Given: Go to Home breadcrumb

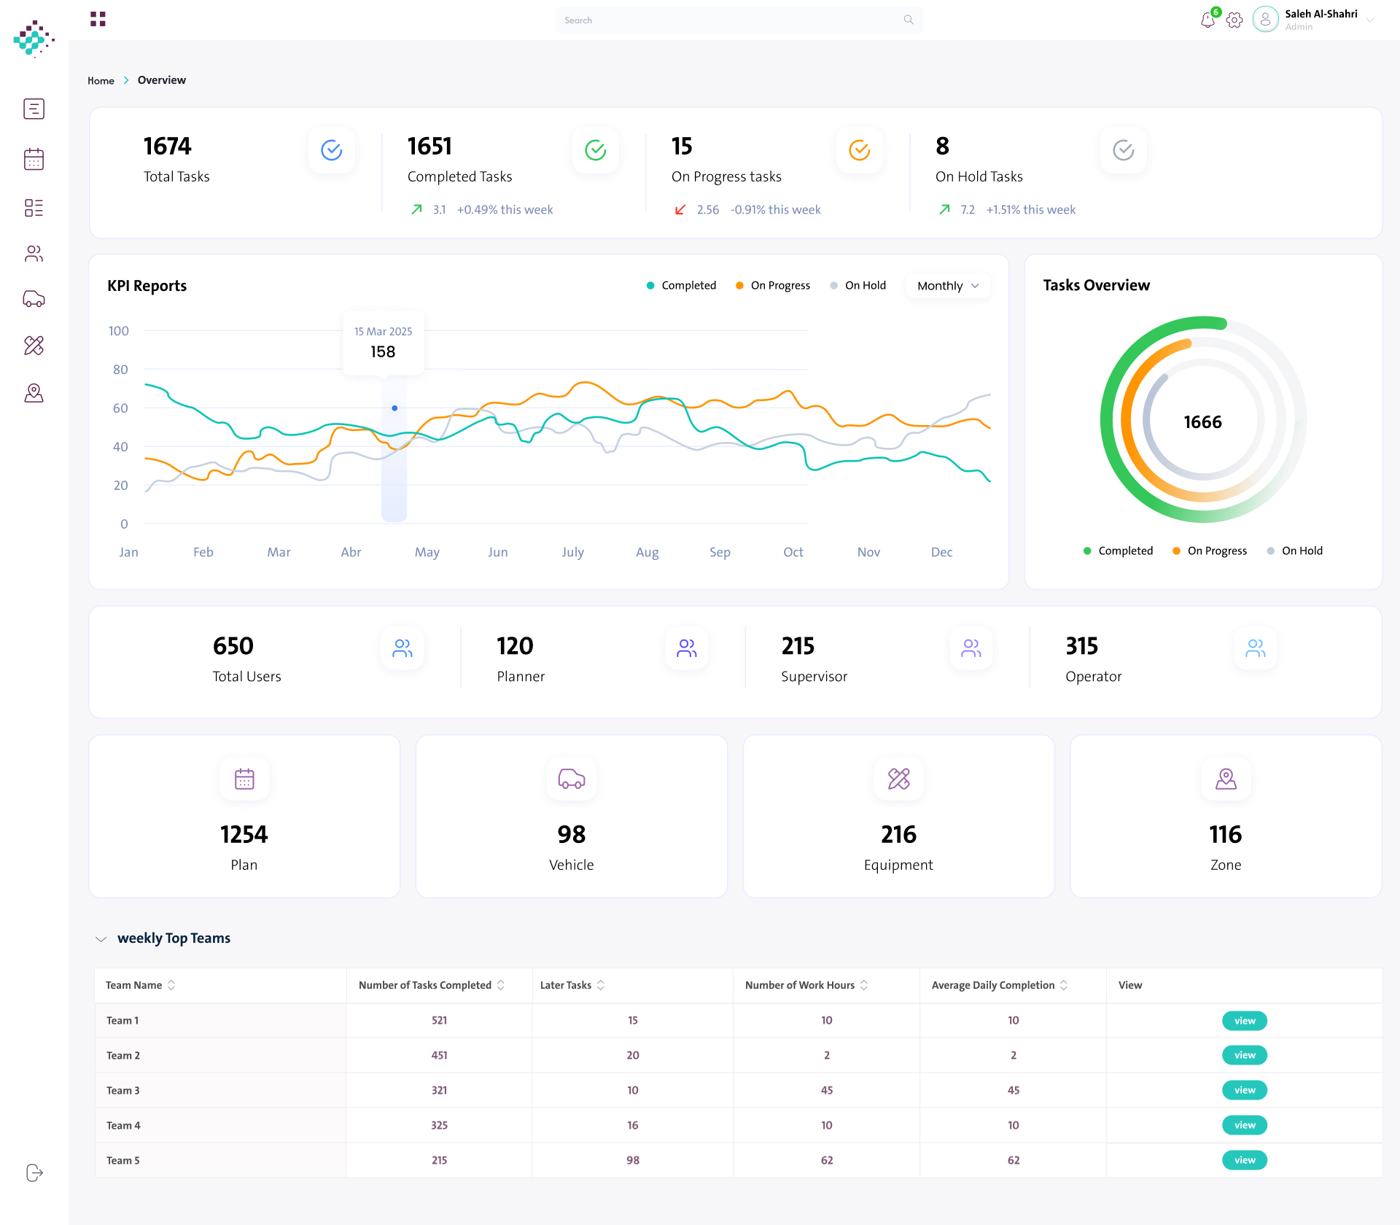Looking at the screenshot, I should [x=101, y=81].
